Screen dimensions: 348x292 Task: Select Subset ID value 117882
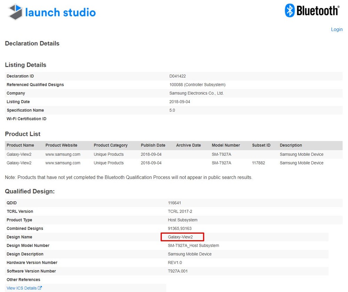pyautogui.click(x=258, y=163)
